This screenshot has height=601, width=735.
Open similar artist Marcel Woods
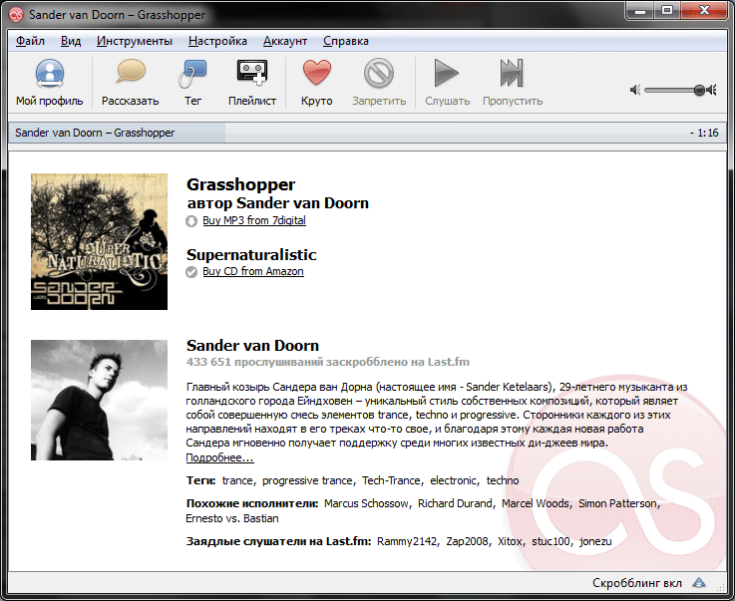536,503
